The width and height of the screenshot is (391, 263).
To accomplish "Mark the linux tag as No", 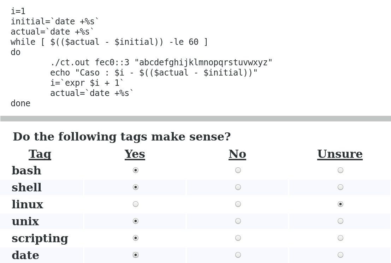I will 238,204.
